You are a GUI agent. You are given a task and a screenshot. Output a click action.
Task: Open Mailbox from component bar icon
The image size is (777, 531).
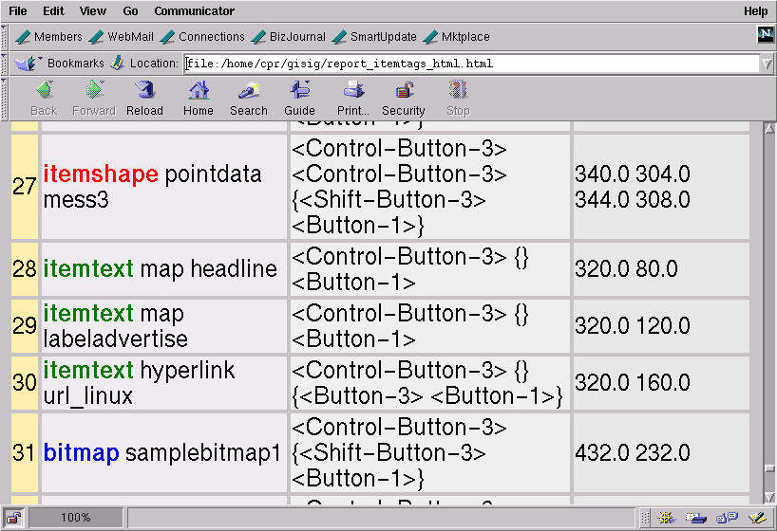[x=696, y=518]
